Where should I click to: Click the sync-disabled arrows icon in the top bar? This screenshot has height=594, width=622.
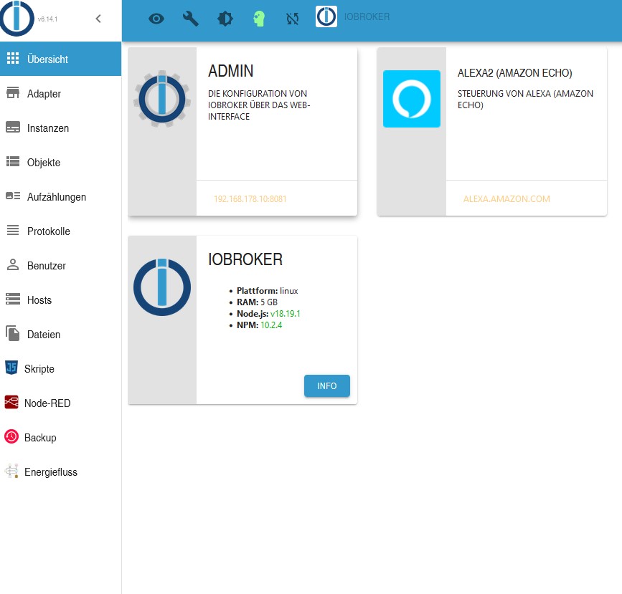coord(293,19)
